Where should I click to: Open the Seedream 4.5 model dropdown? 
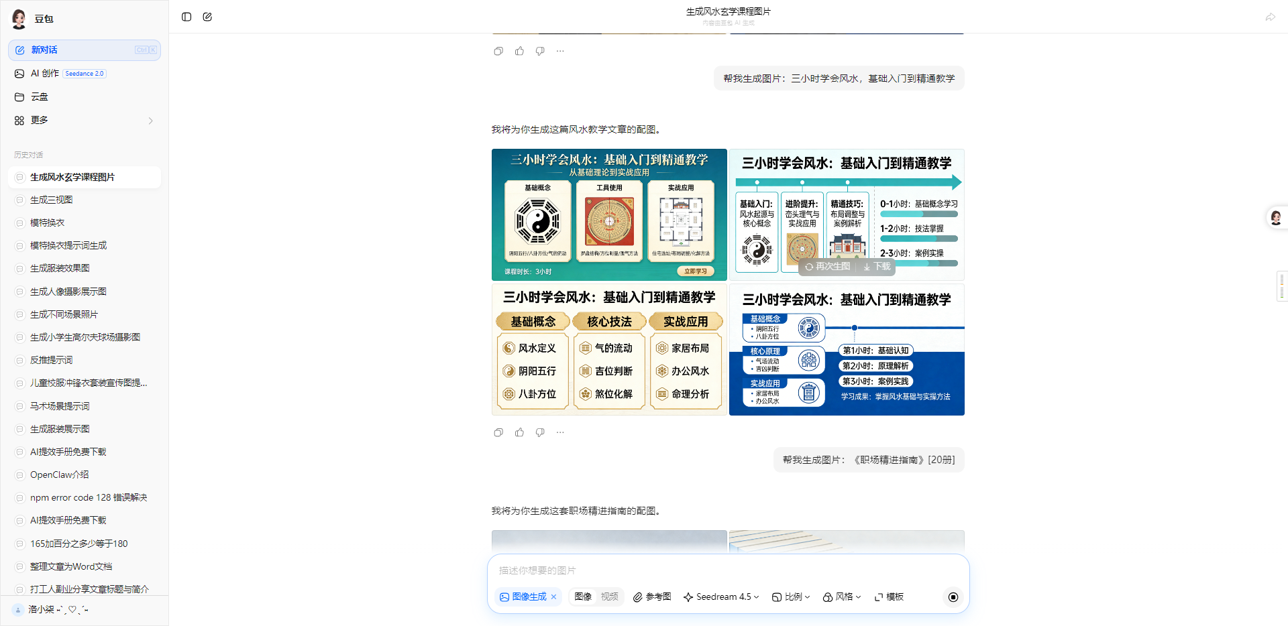coord(721,597)
